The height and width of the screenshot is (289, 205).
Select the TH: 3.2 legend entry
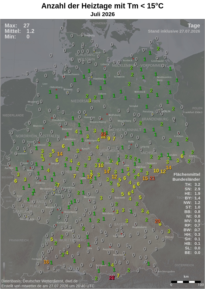[x=193, y=184]
